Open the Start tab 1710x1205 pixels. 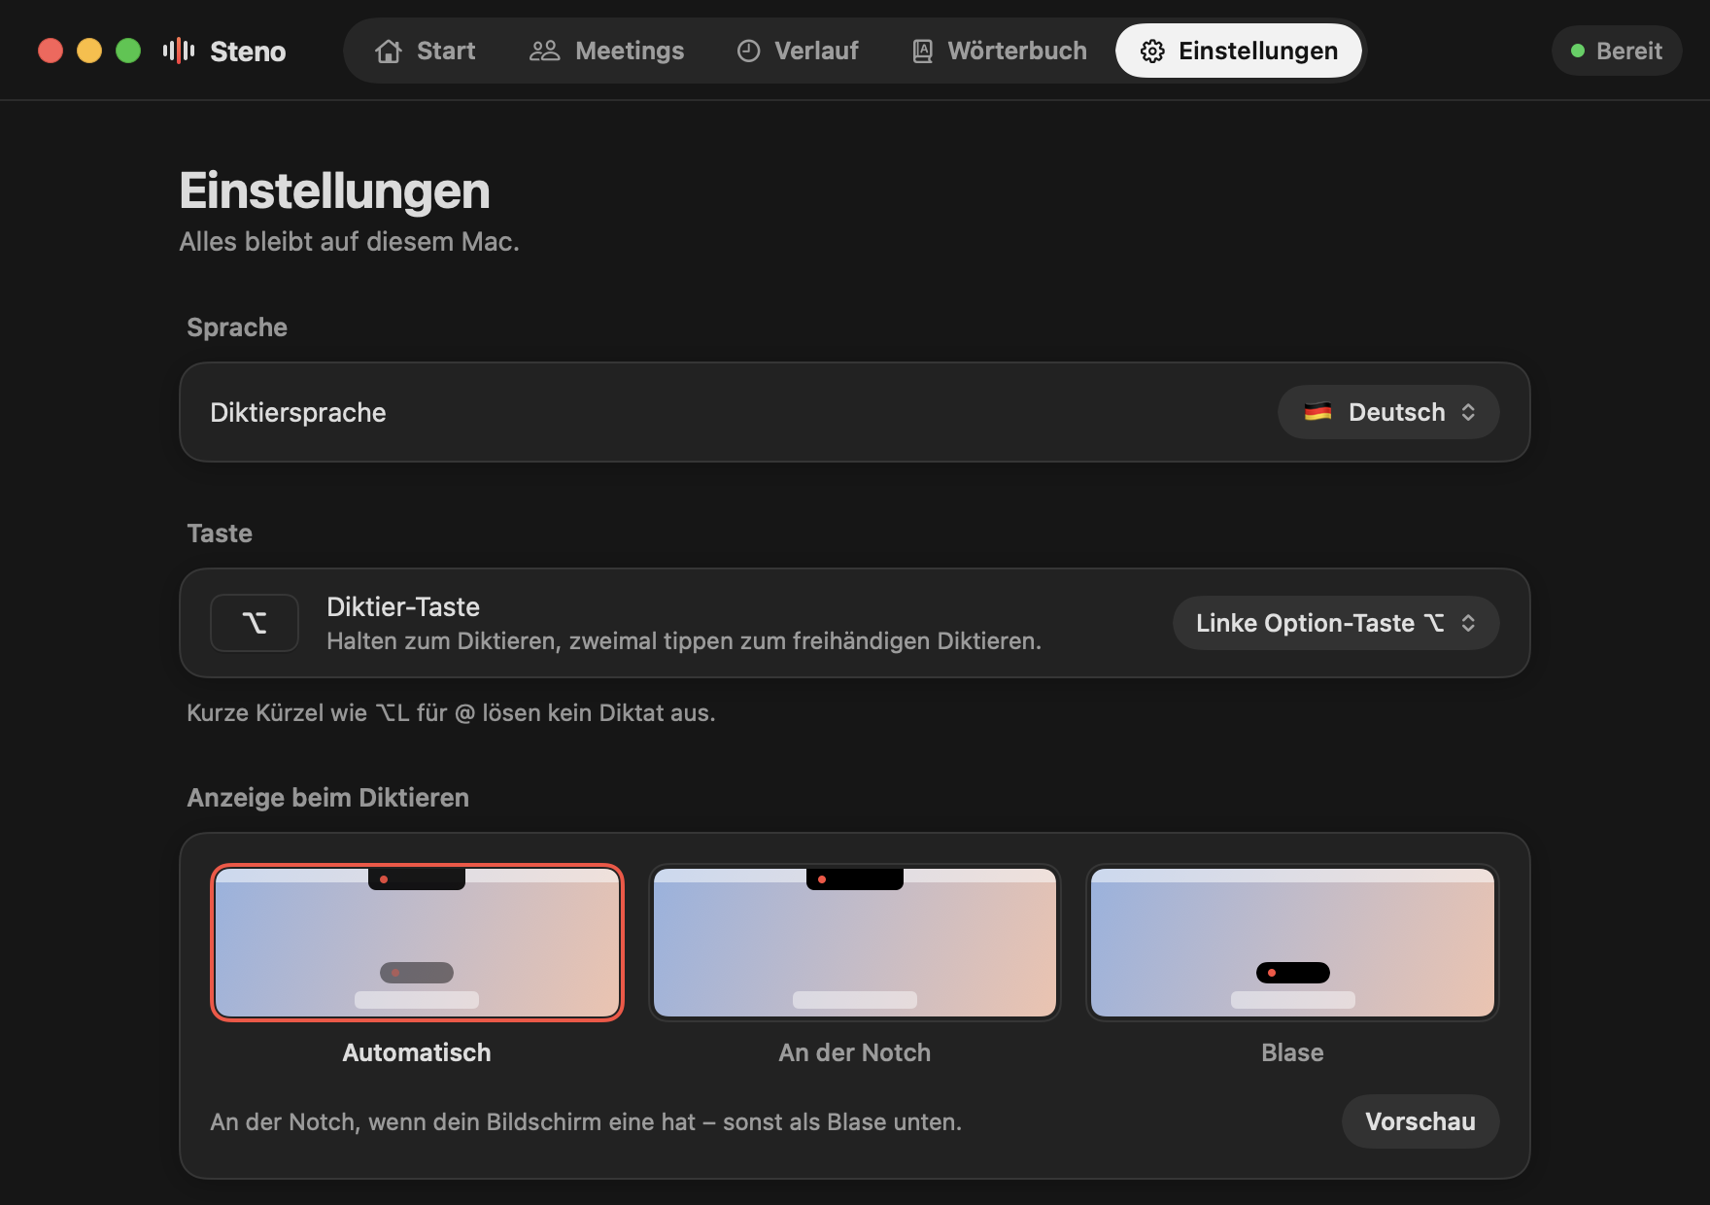coord(426,51)
